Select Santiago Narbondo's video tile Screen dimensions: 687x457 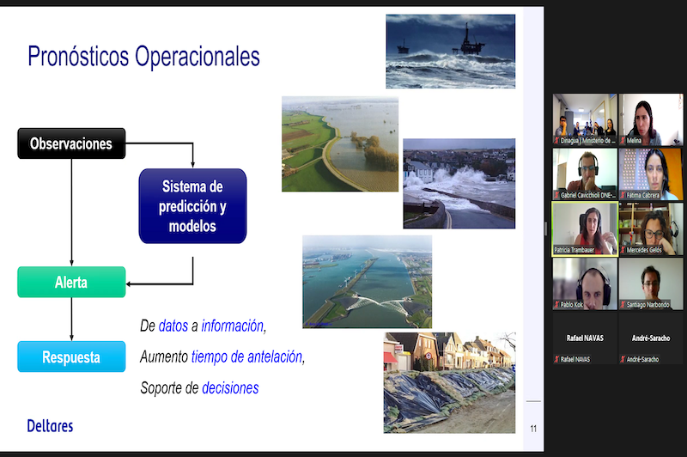[651, 283]
